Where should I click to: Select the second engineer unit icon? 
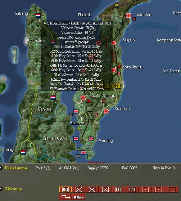click(132, 189)
